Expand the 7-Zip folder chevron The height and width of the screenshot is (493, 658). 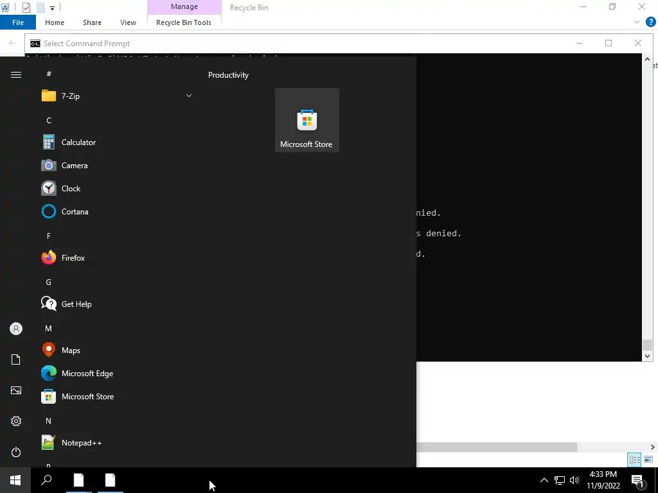[x=189, y=96]
